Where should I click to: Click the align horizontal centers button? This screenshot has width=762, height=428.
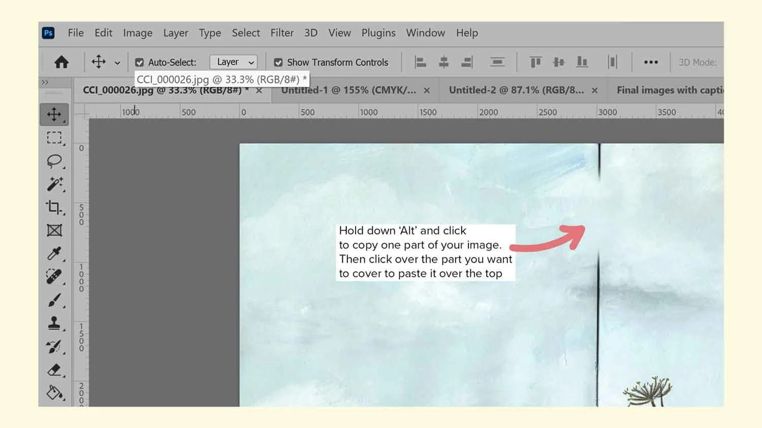(443, 61)
